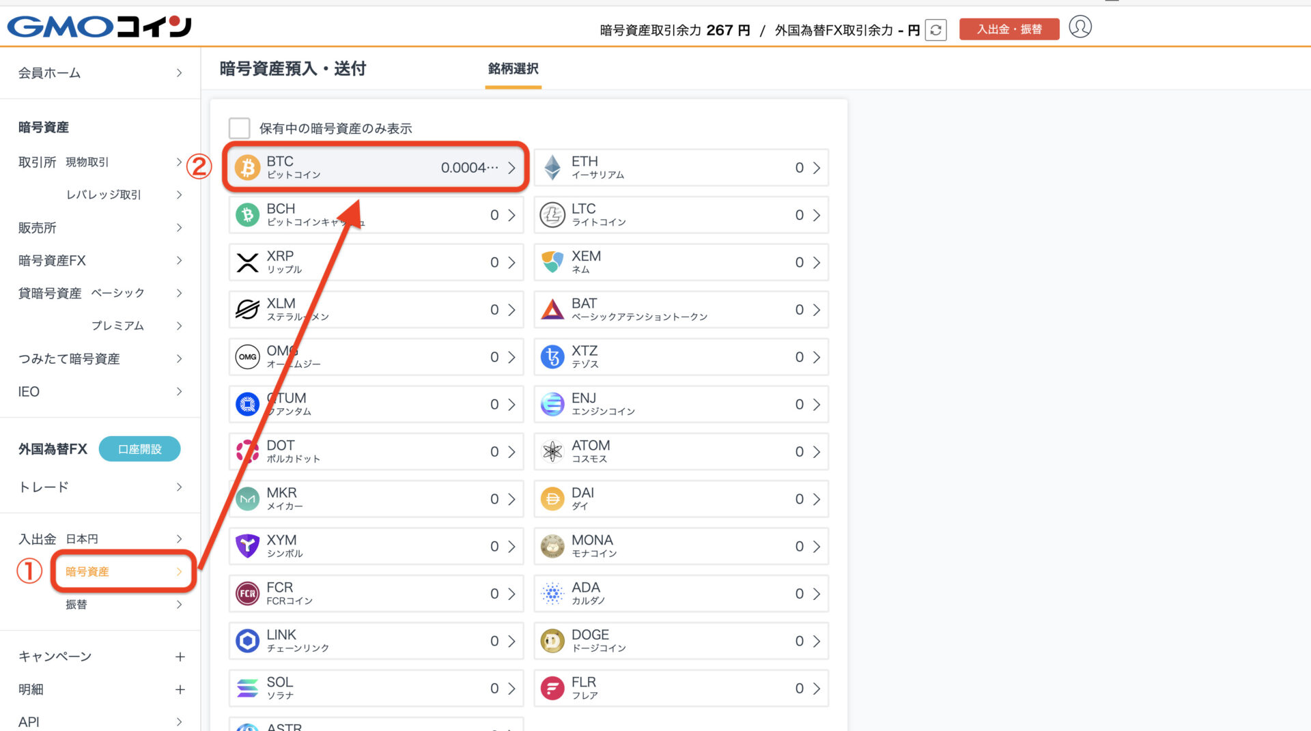
Task: Click the XEM NEM icon
Action: [552, 262]
